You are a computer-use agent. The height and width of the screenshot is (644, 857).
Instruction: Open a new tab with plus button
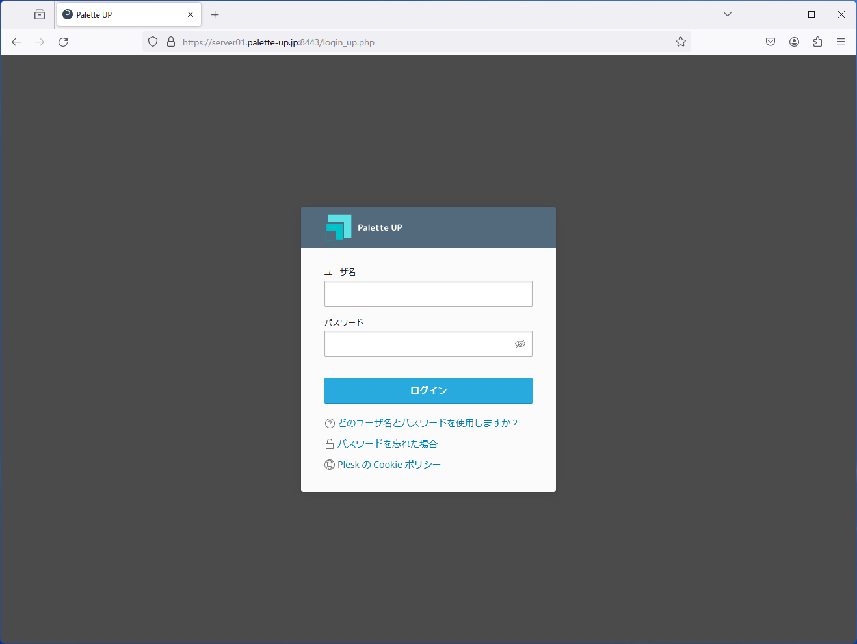[x=215, y=14]
